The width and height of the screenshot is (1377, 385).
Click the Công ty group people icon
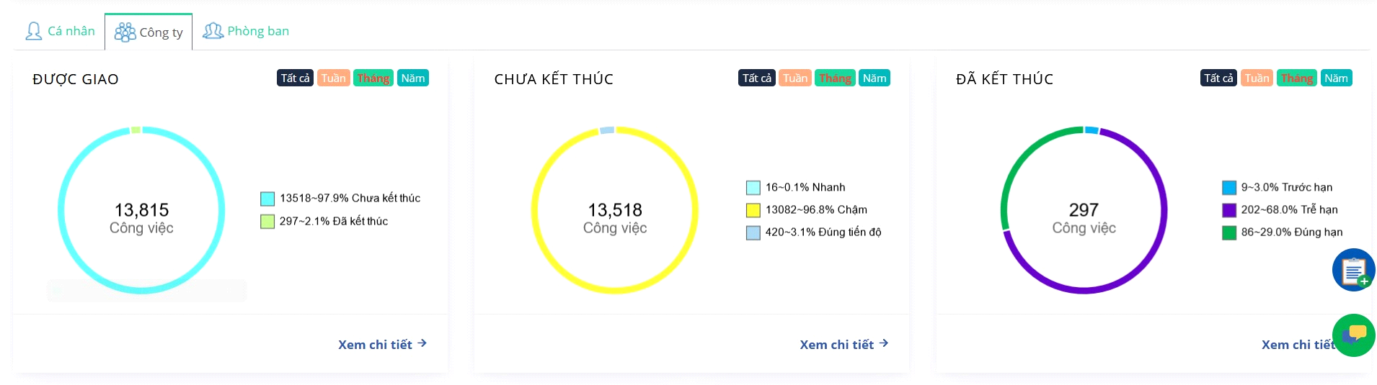click(x=125, y=32)
